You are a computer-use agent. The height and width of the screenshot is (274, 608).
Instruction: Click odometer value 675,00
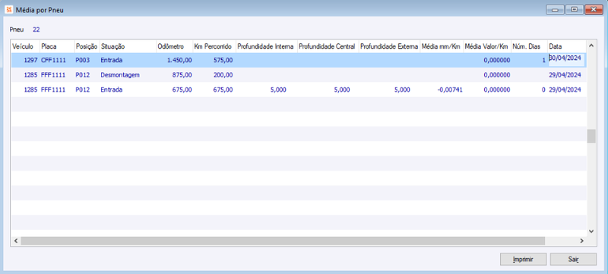coord(175,90)
